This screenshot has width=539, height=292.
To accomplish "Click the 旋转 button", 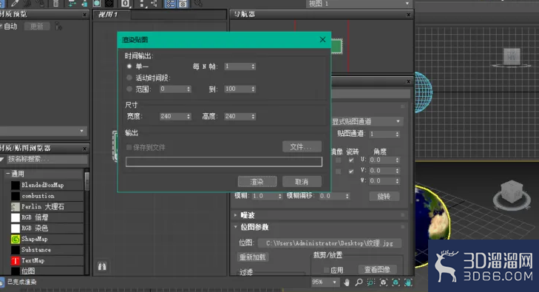I will coord(384,196).
